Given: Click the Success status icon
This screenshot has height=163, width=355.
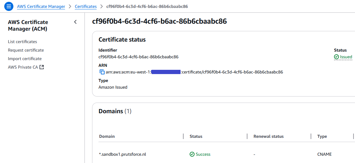Looking at the screenshot, I should [x=192, y=154].
